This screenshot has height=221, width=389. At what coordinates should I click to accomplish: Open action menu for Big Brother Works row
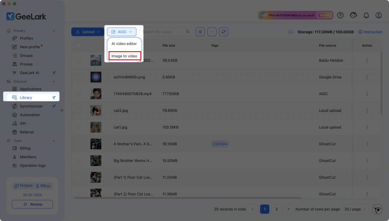367,161
